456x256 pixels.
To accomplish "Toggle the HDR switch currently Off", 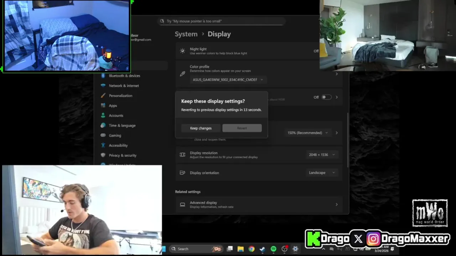I will (x=326, y=97).
